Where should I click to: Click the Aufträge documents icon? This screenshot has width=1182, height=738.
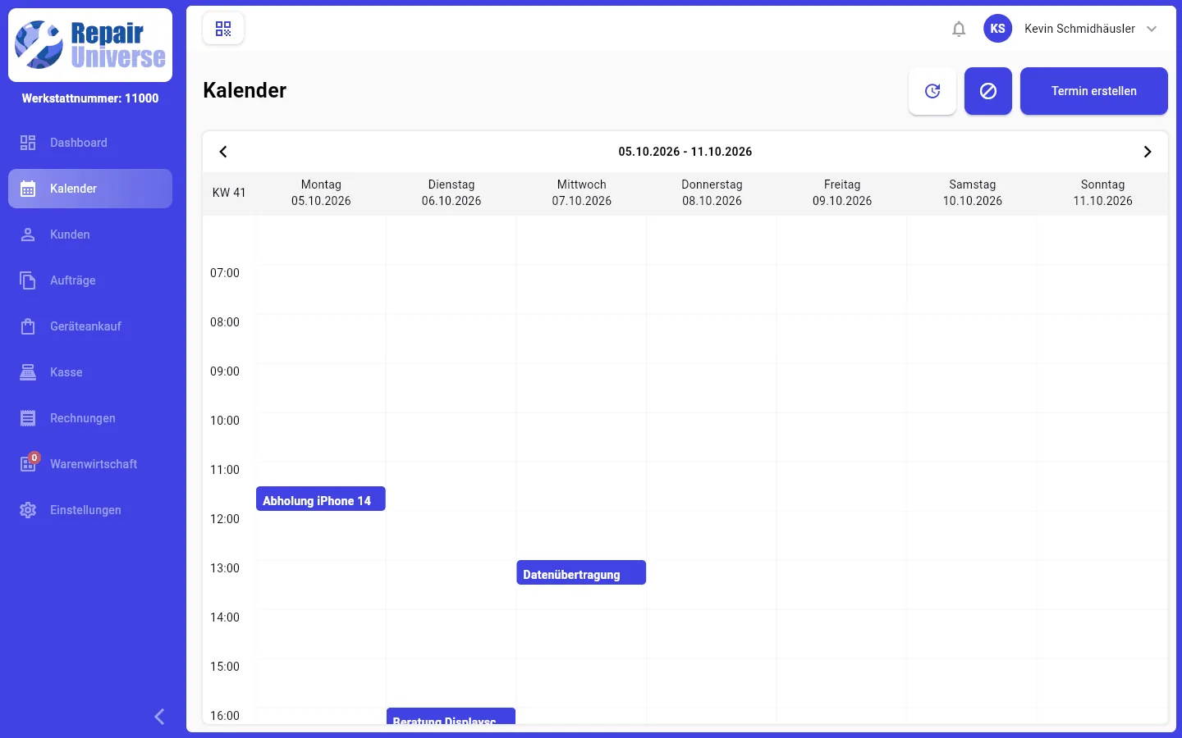coord(28,280)
